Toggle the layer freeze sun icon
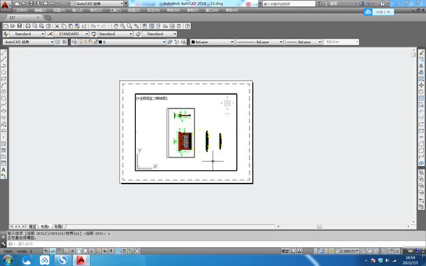 (x=87, y=42)
